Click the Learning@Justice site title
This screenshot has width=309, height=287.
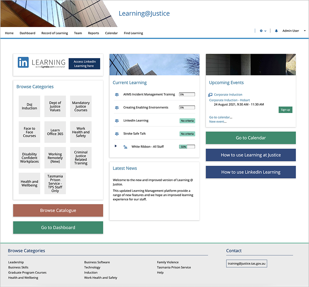click(x=144, y=13)
